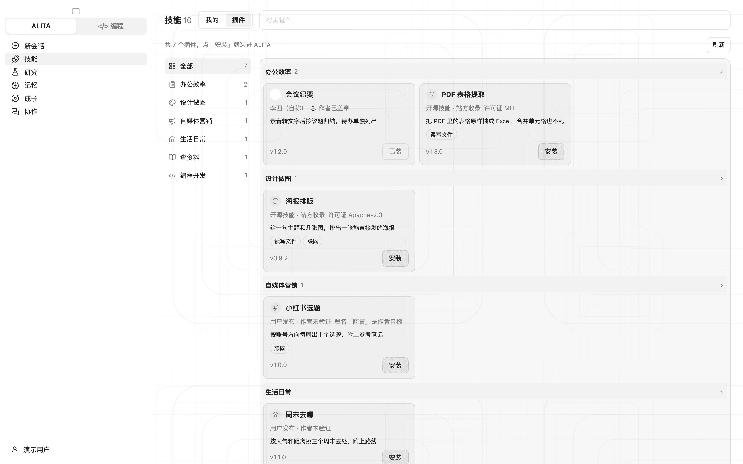Collapse the 生活日常 section chevron
This screenshot has width=743, height=464.
click(x=721, y=392)
